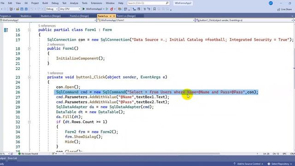Collapse the Form1 class at line 15
The width and height of the screenshot is (295, 166).
tap(29, 30)
